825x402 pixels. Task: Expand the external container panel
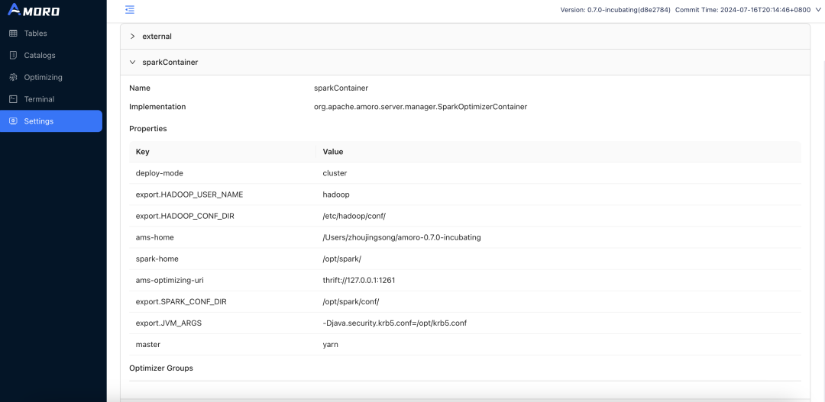(132, 37)
